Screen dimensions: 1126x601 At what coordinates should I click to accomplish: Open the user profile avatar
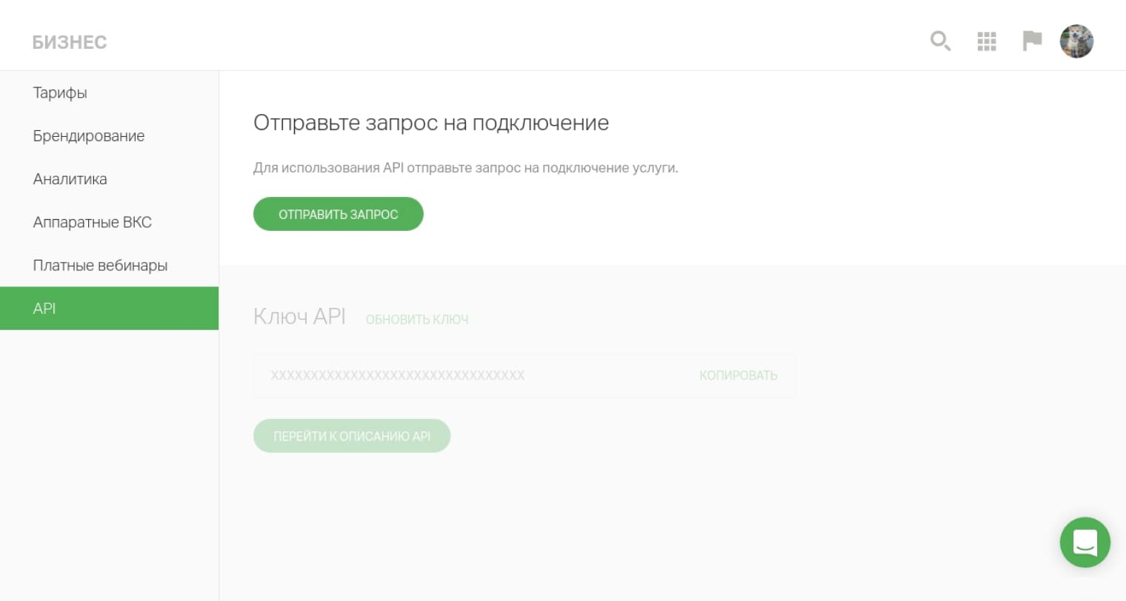[1076, 41]
